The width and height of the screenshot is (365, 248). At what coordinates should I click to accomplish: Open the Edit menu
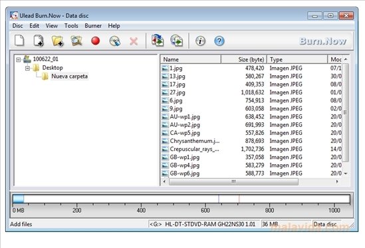tap(34, 26)
